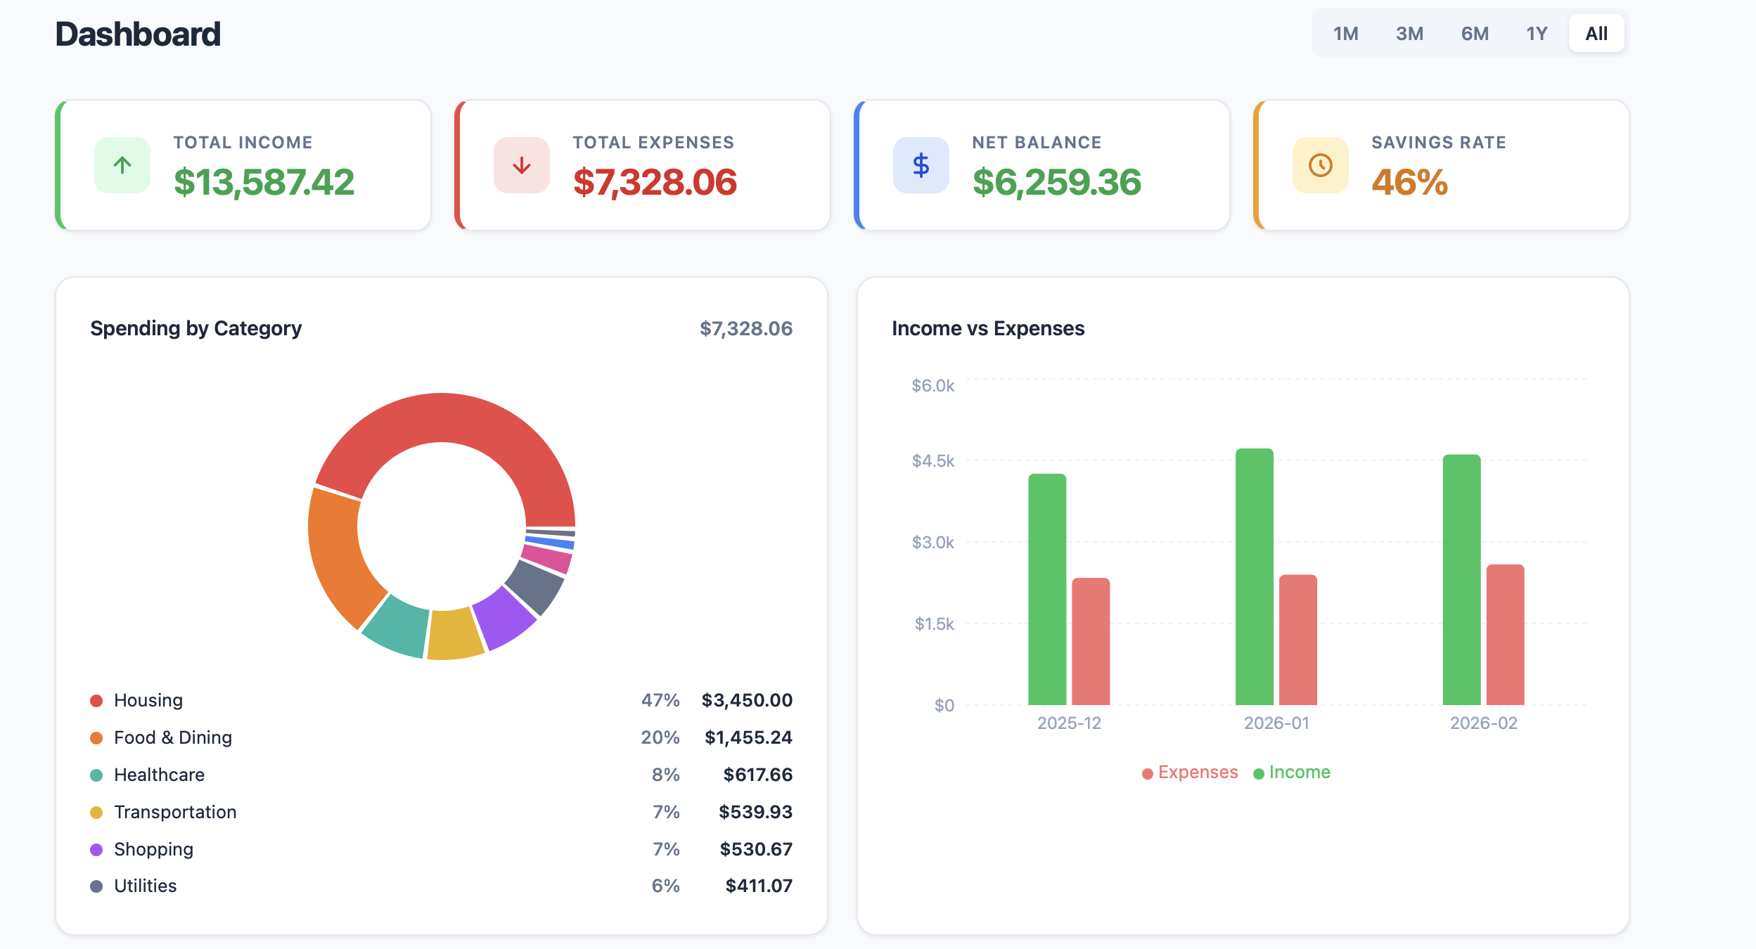Select the All time range
The image size is (1756, 949).
pos(1596,34)
